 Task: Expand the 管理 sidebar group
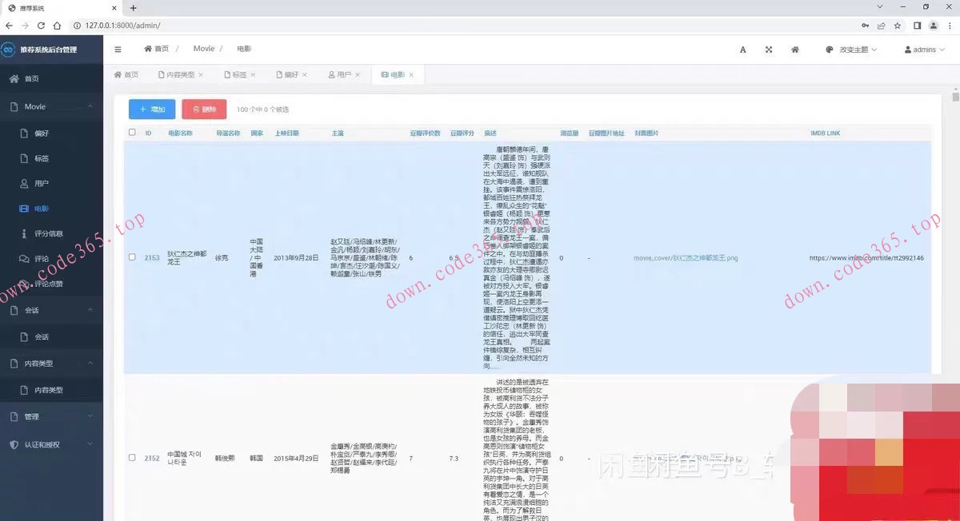[90, 417]
